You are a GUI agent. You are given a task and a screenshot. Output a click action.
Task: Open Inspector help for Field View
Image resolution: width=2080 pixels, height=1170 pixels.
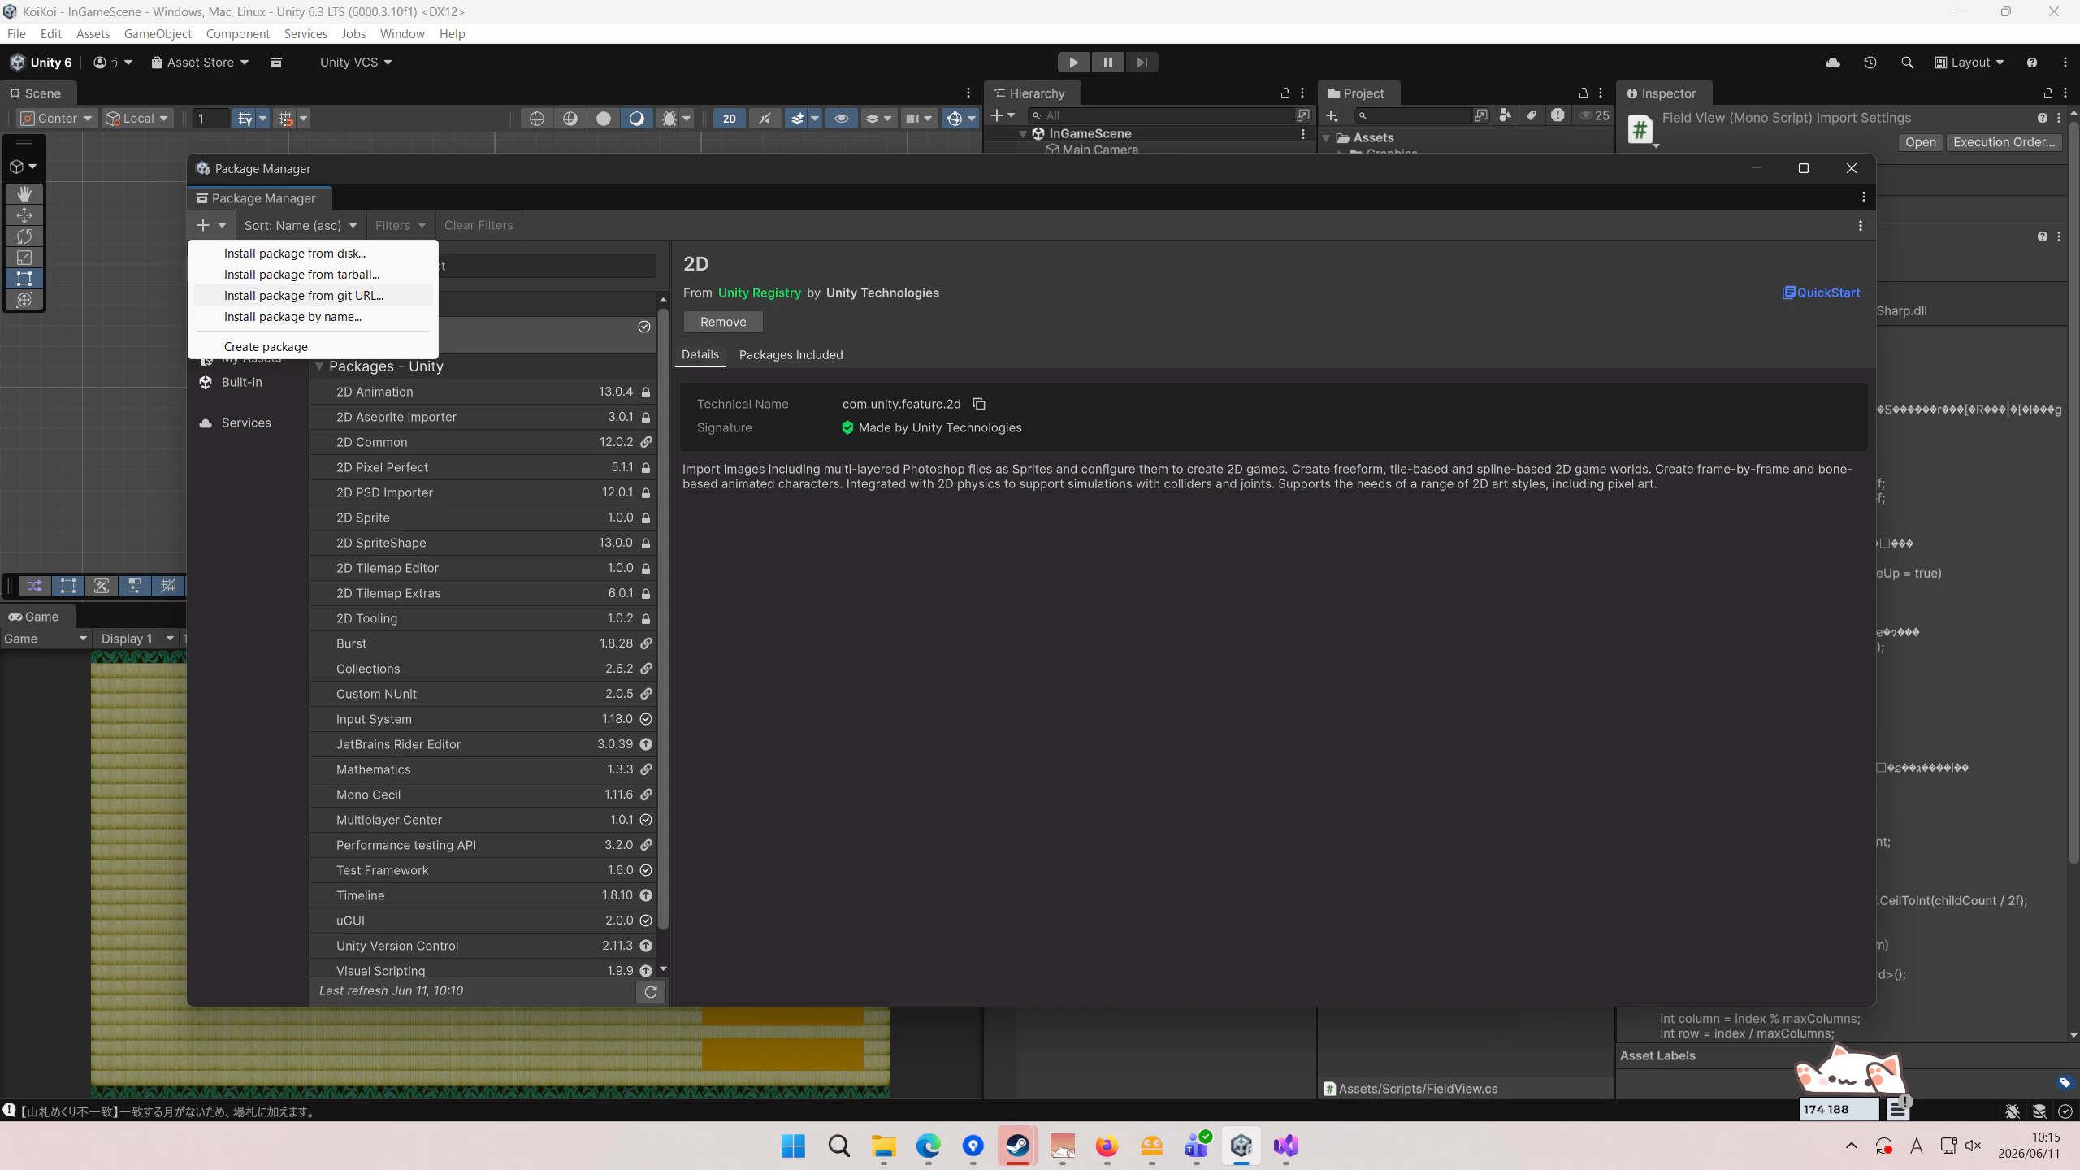(x=2043, y=118)
